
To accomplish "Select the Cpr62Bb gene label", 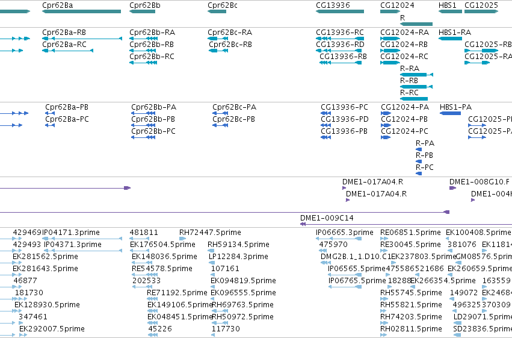I will [x=144, y=5].
